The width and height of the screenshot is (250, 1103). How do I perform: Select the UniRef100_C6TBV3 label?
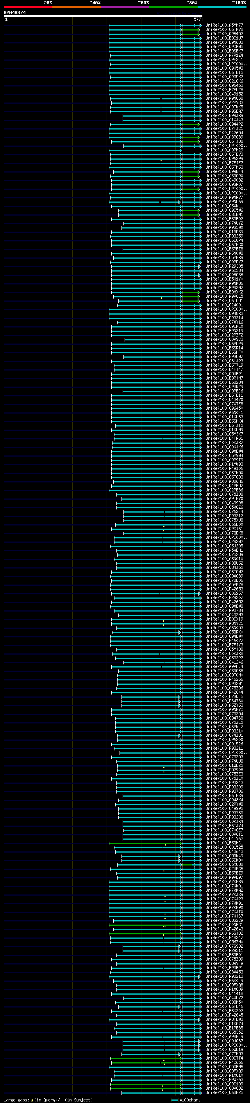224,155
